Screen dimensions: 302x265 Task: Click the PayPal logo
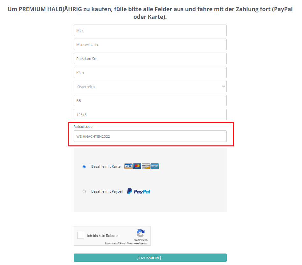click(139, 191)
